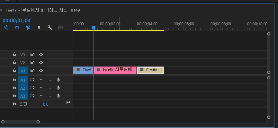Click mix track volume value 0.0
The width and height of the screenshot is (278, 128).
click(x=46, y=104)
